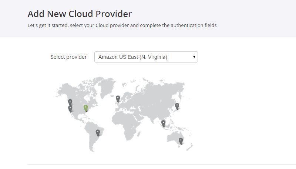Select the green N. Virginia map pin
Viewport: 296px width, 169px height.
click(x=86, y=108)
